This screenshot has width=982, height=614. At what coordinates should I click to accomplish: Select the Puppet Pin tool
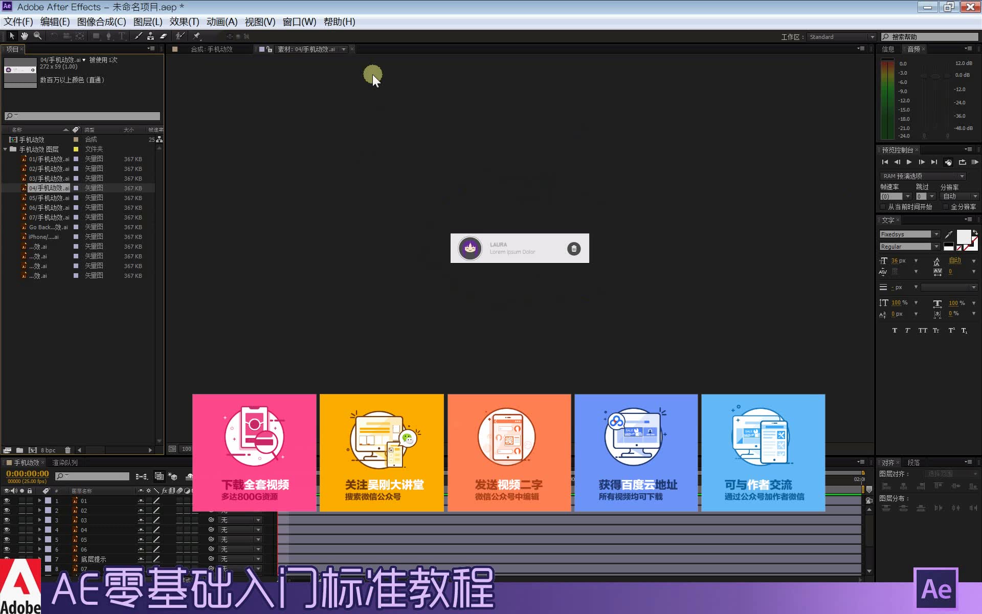click(196, 36)
